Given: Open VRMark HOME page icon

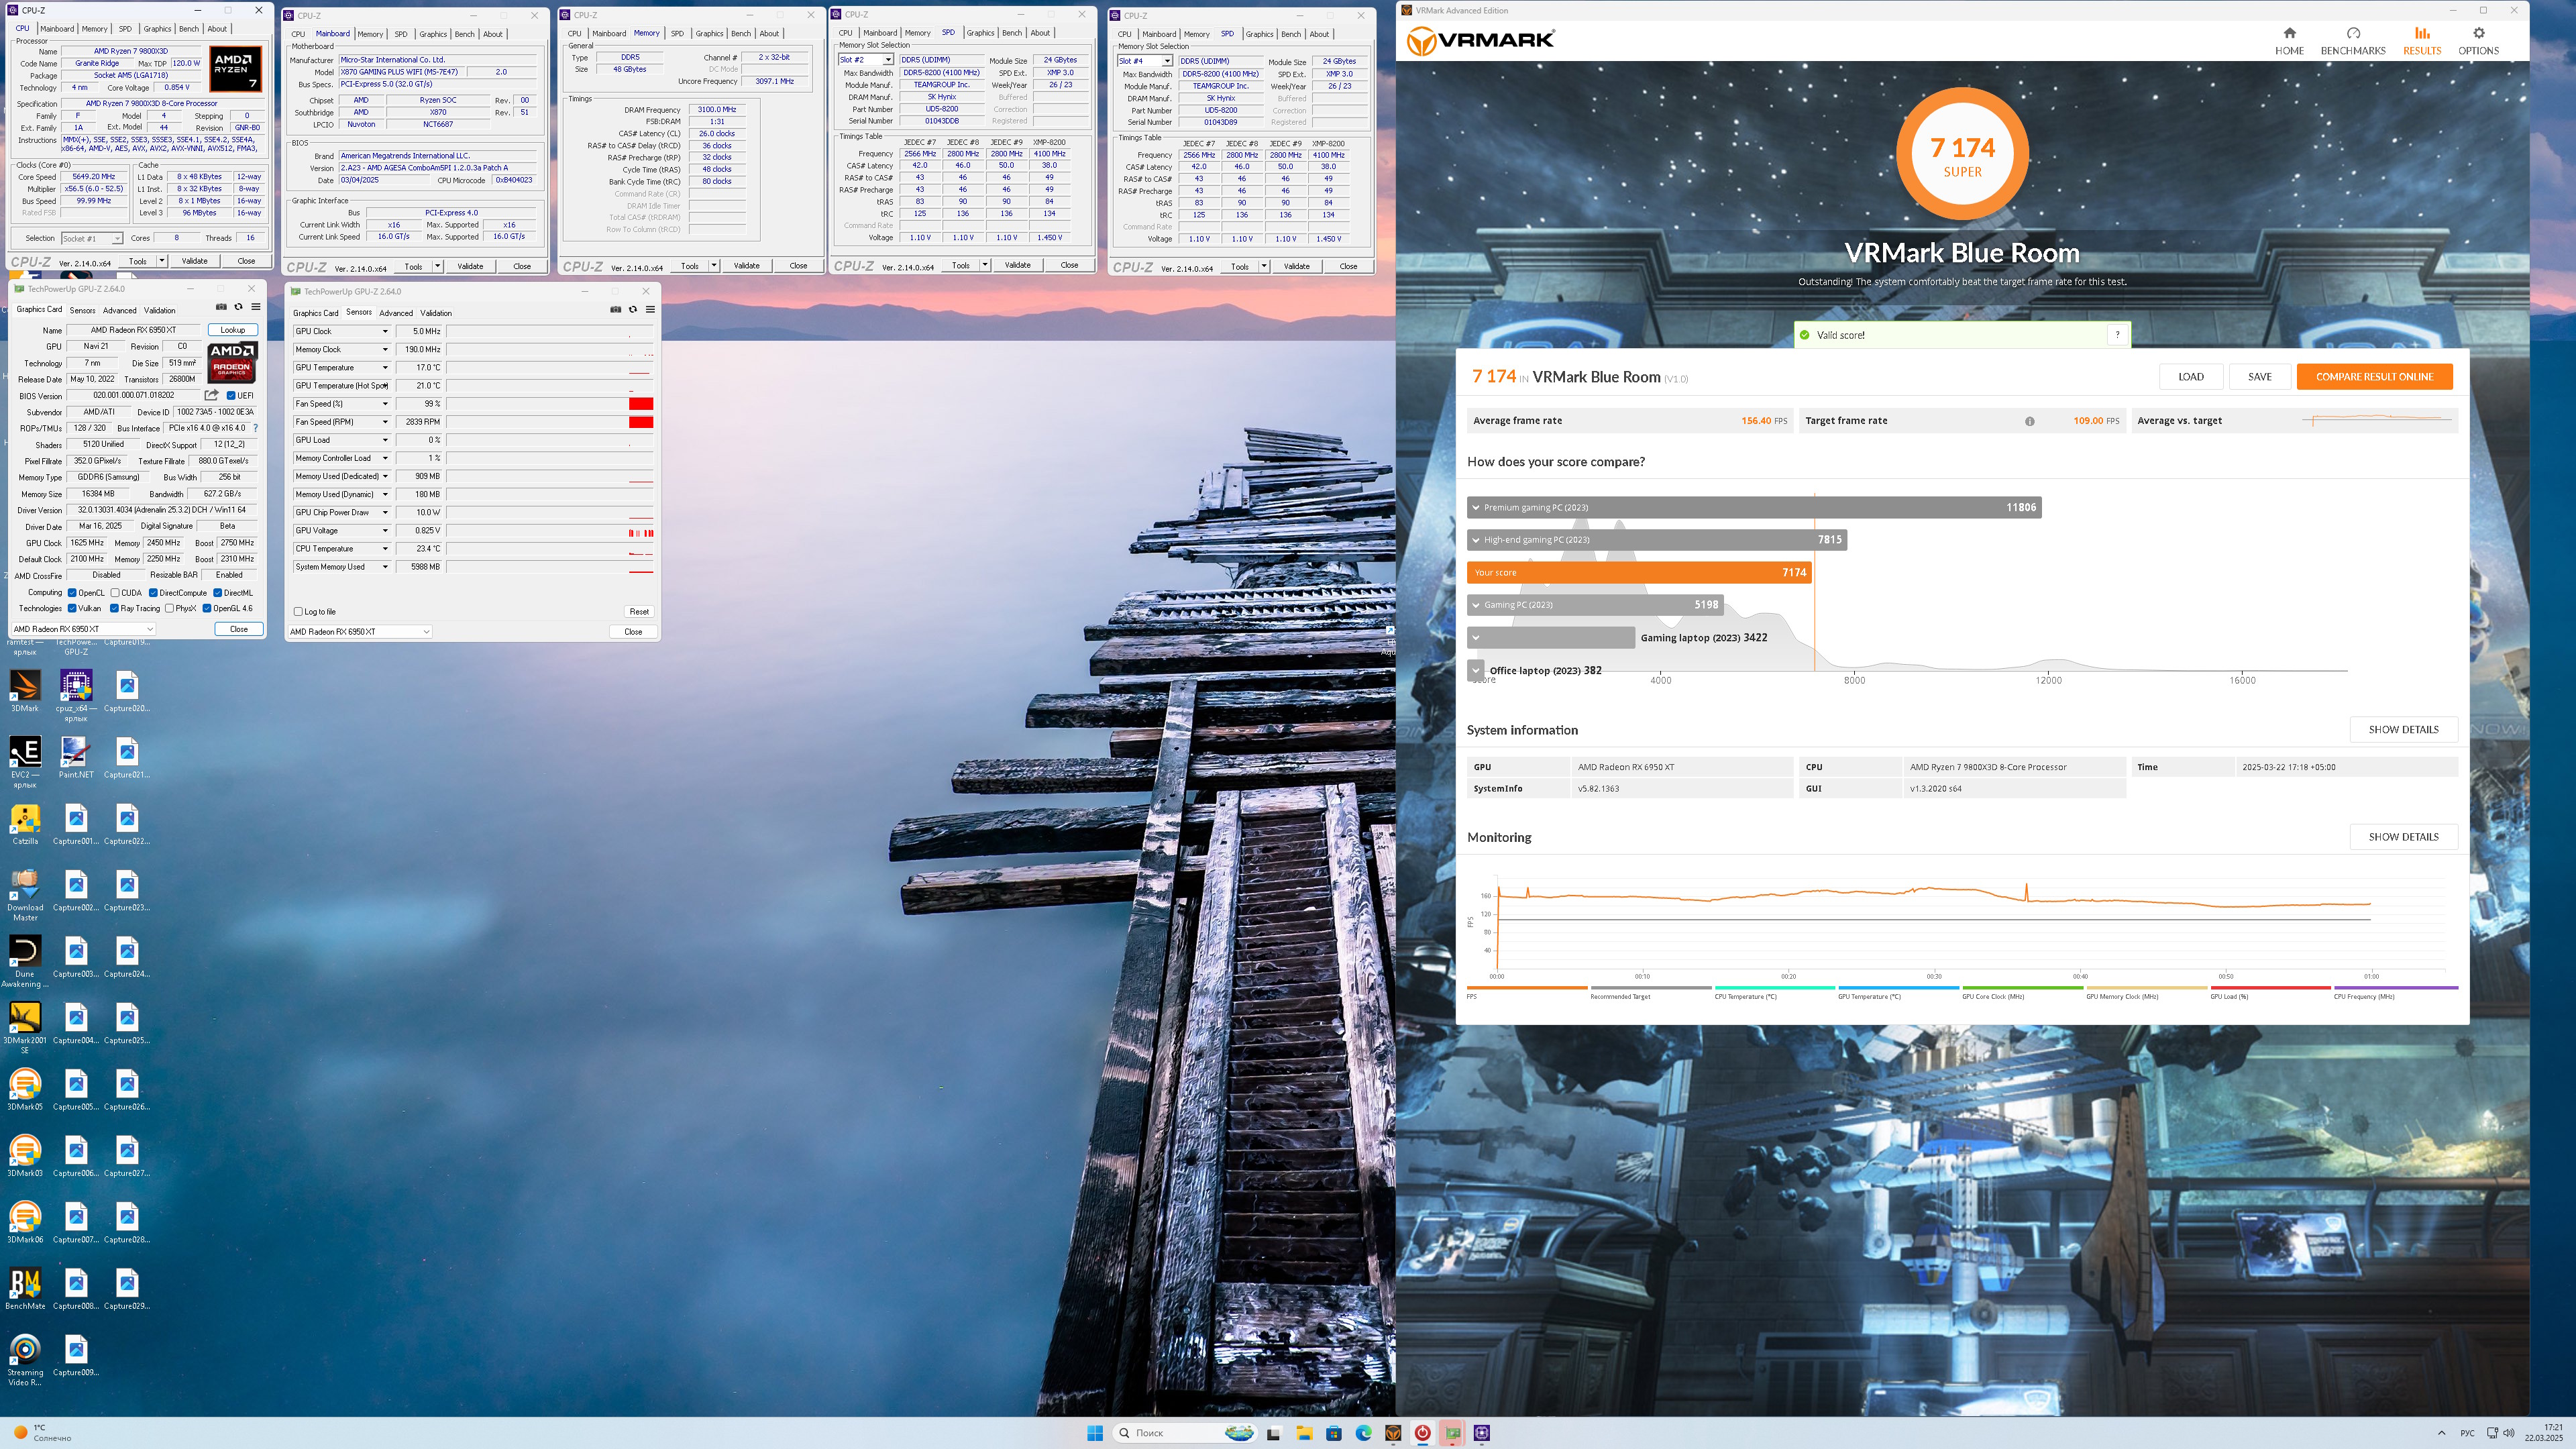Looking at the screenshot, I should (2289, 33).
